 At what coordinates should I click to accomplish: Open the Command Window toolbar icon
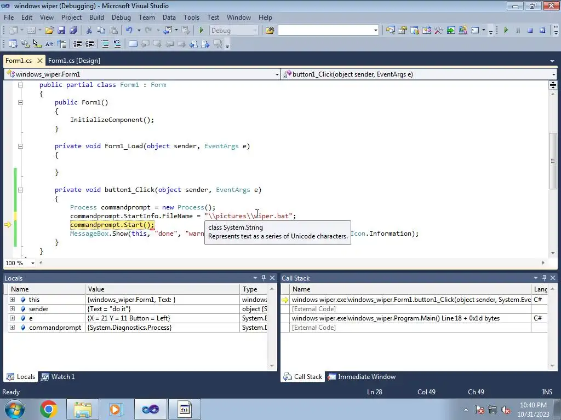pos(475,31)
